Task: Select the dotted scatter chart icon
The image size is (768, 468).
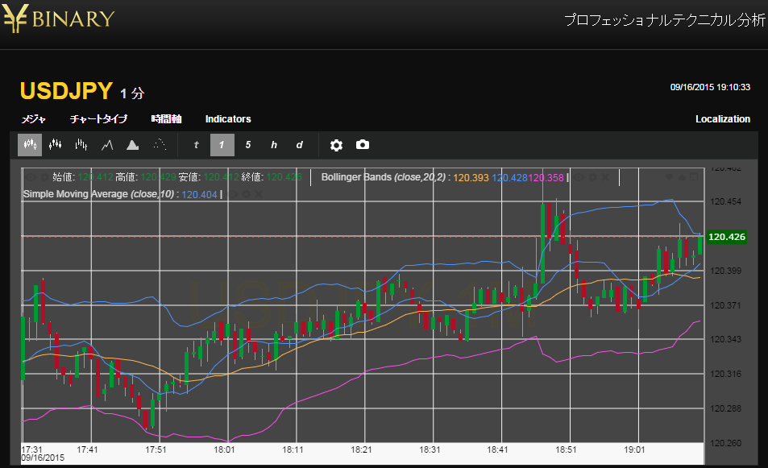Action: (160, 145)
